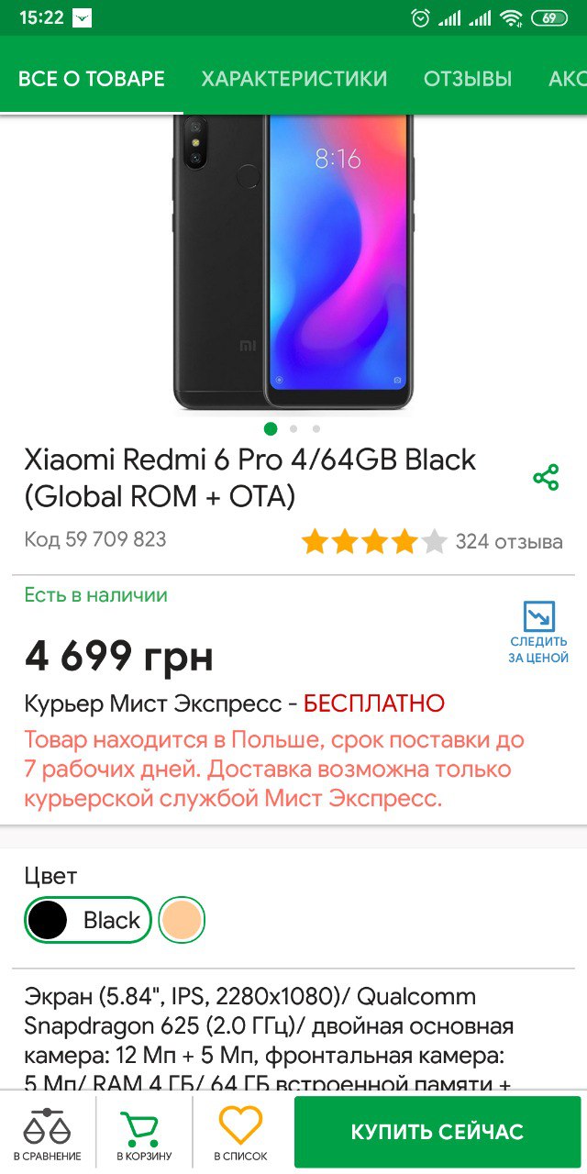
Task: Tap the Wi-Fi status bar icon
Action: pos(512,17)
